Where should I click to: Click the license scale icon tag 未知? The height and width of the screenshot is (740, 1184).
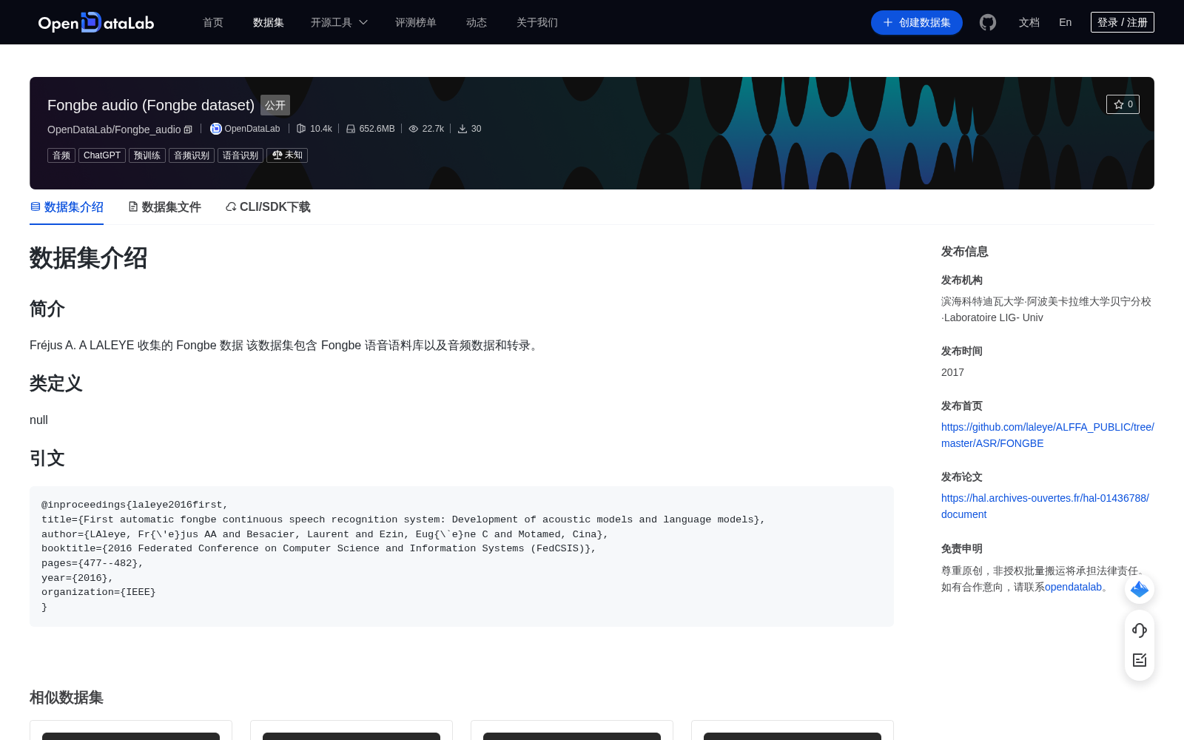(x=287, y=155)
